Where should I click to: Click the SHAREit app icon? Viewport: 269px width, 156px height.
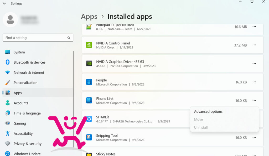click(89, 119)
